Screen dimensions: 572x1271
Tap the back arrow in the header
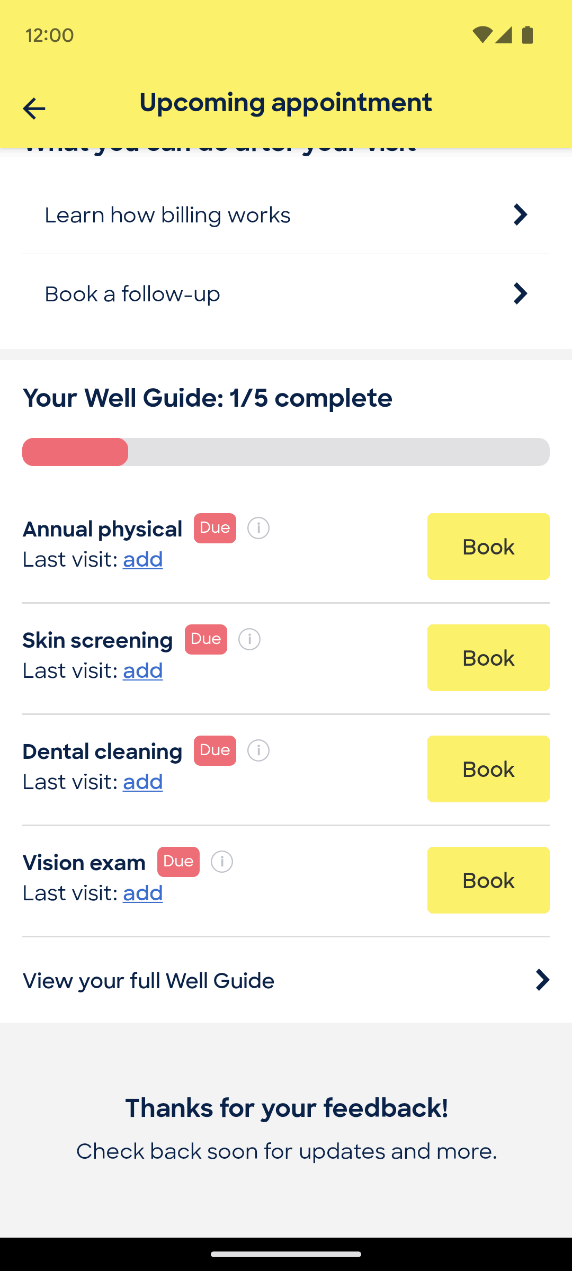(x=34, y=109)
